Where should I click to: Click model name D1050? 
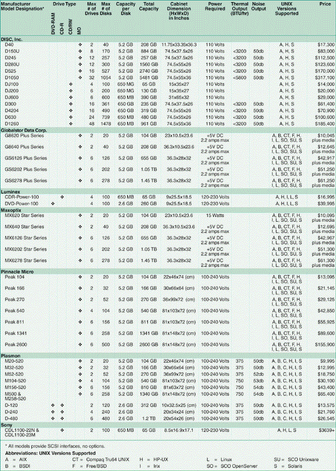[12, 77]
